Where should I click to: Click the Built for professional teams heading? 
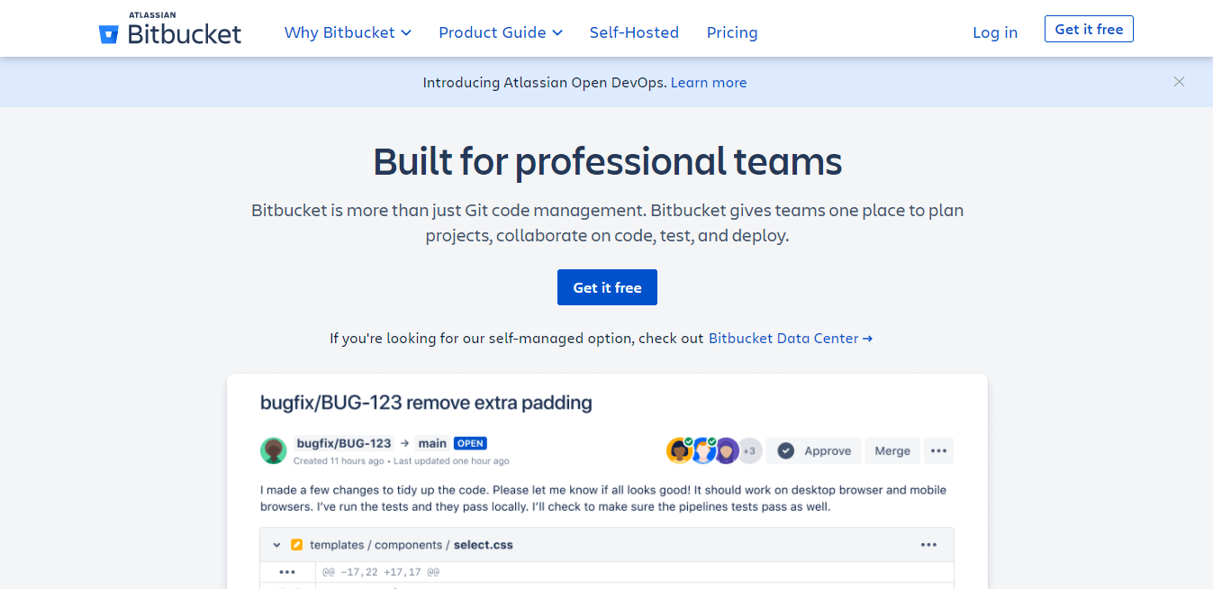608,162
